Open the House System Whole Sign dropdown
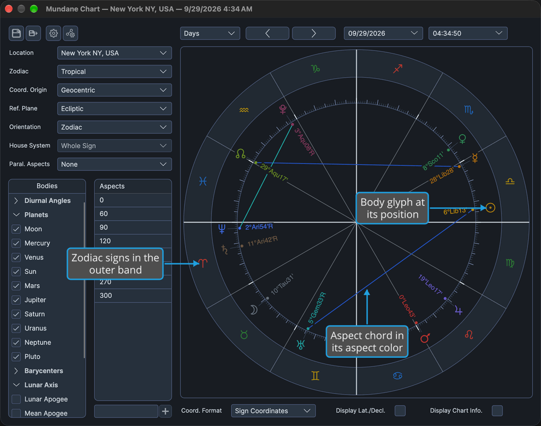Viewport: 541px width, 426px height. tap(115, 146)
